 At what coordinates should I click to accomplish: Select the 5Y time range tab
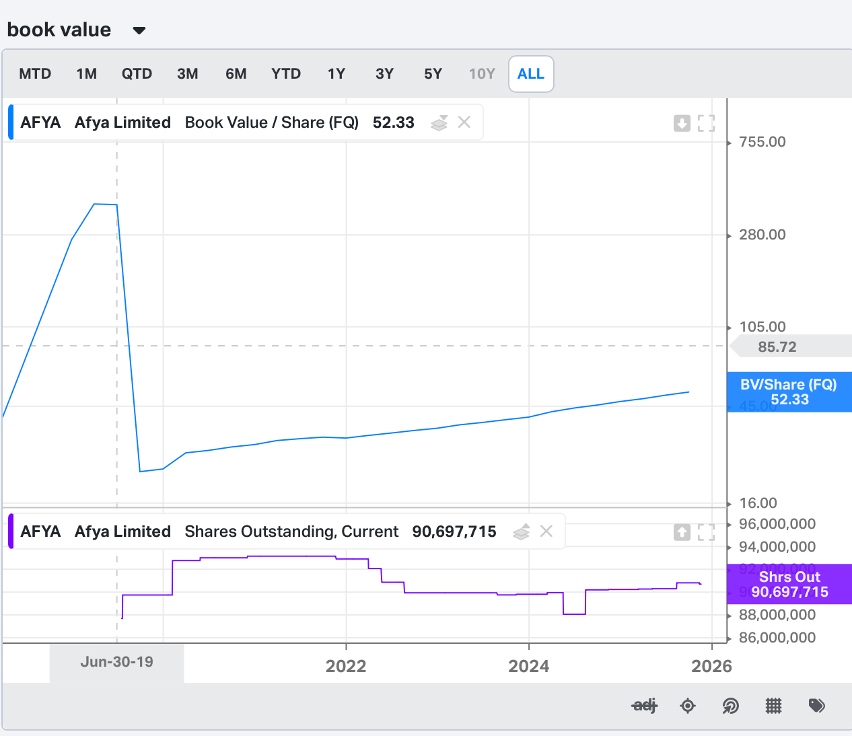point(433,74)
